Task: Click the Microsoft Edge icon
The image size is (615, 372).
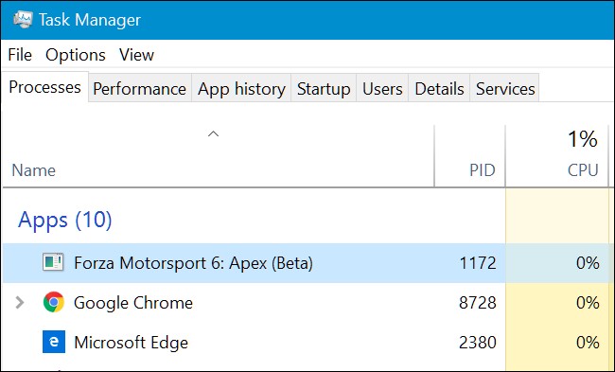Action: 54,342
